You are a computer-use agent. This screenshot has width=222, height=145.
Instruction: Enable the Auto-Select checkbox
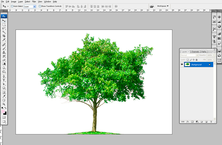click(x=12, y=6)
